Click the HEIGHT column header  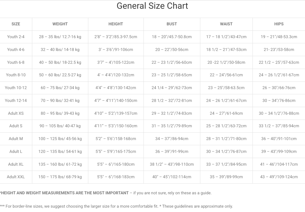(x=116, y=24)
